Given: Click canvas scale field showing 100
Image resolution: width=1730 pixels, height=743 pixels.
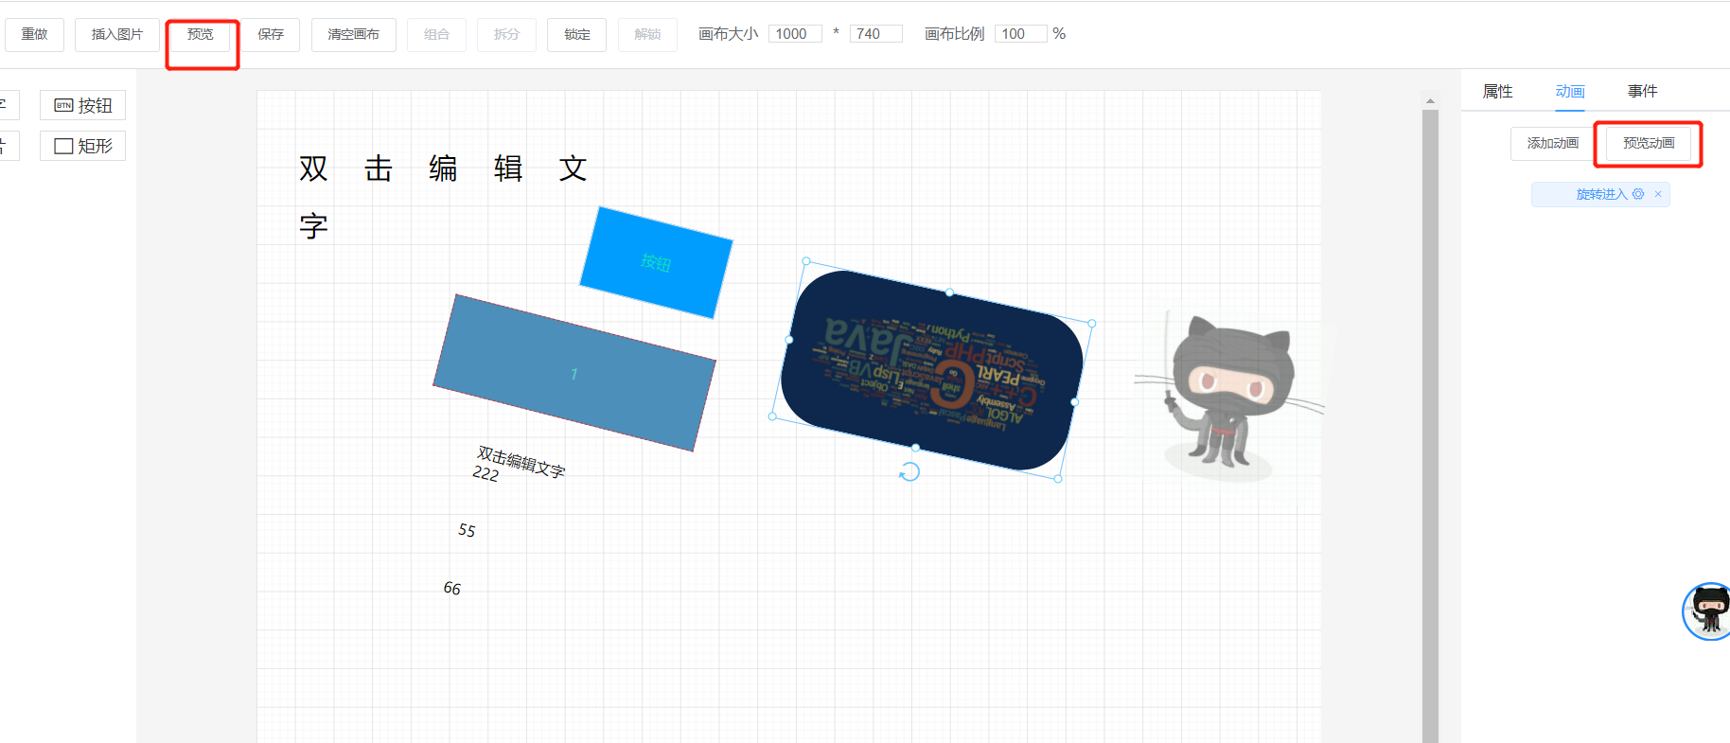Looking at the screenshot, I should 1020,34.
